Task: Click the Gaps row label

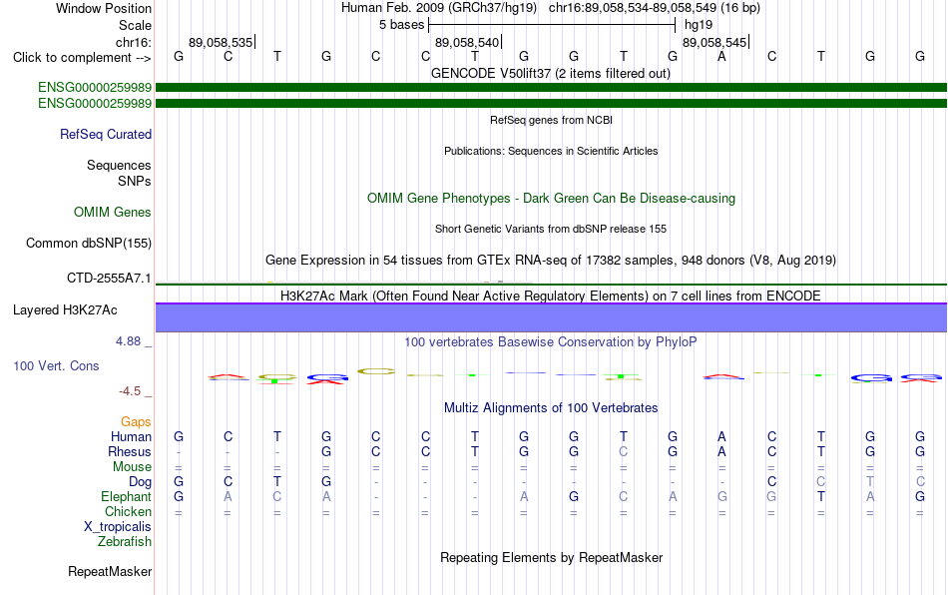Action: point(136,422)
